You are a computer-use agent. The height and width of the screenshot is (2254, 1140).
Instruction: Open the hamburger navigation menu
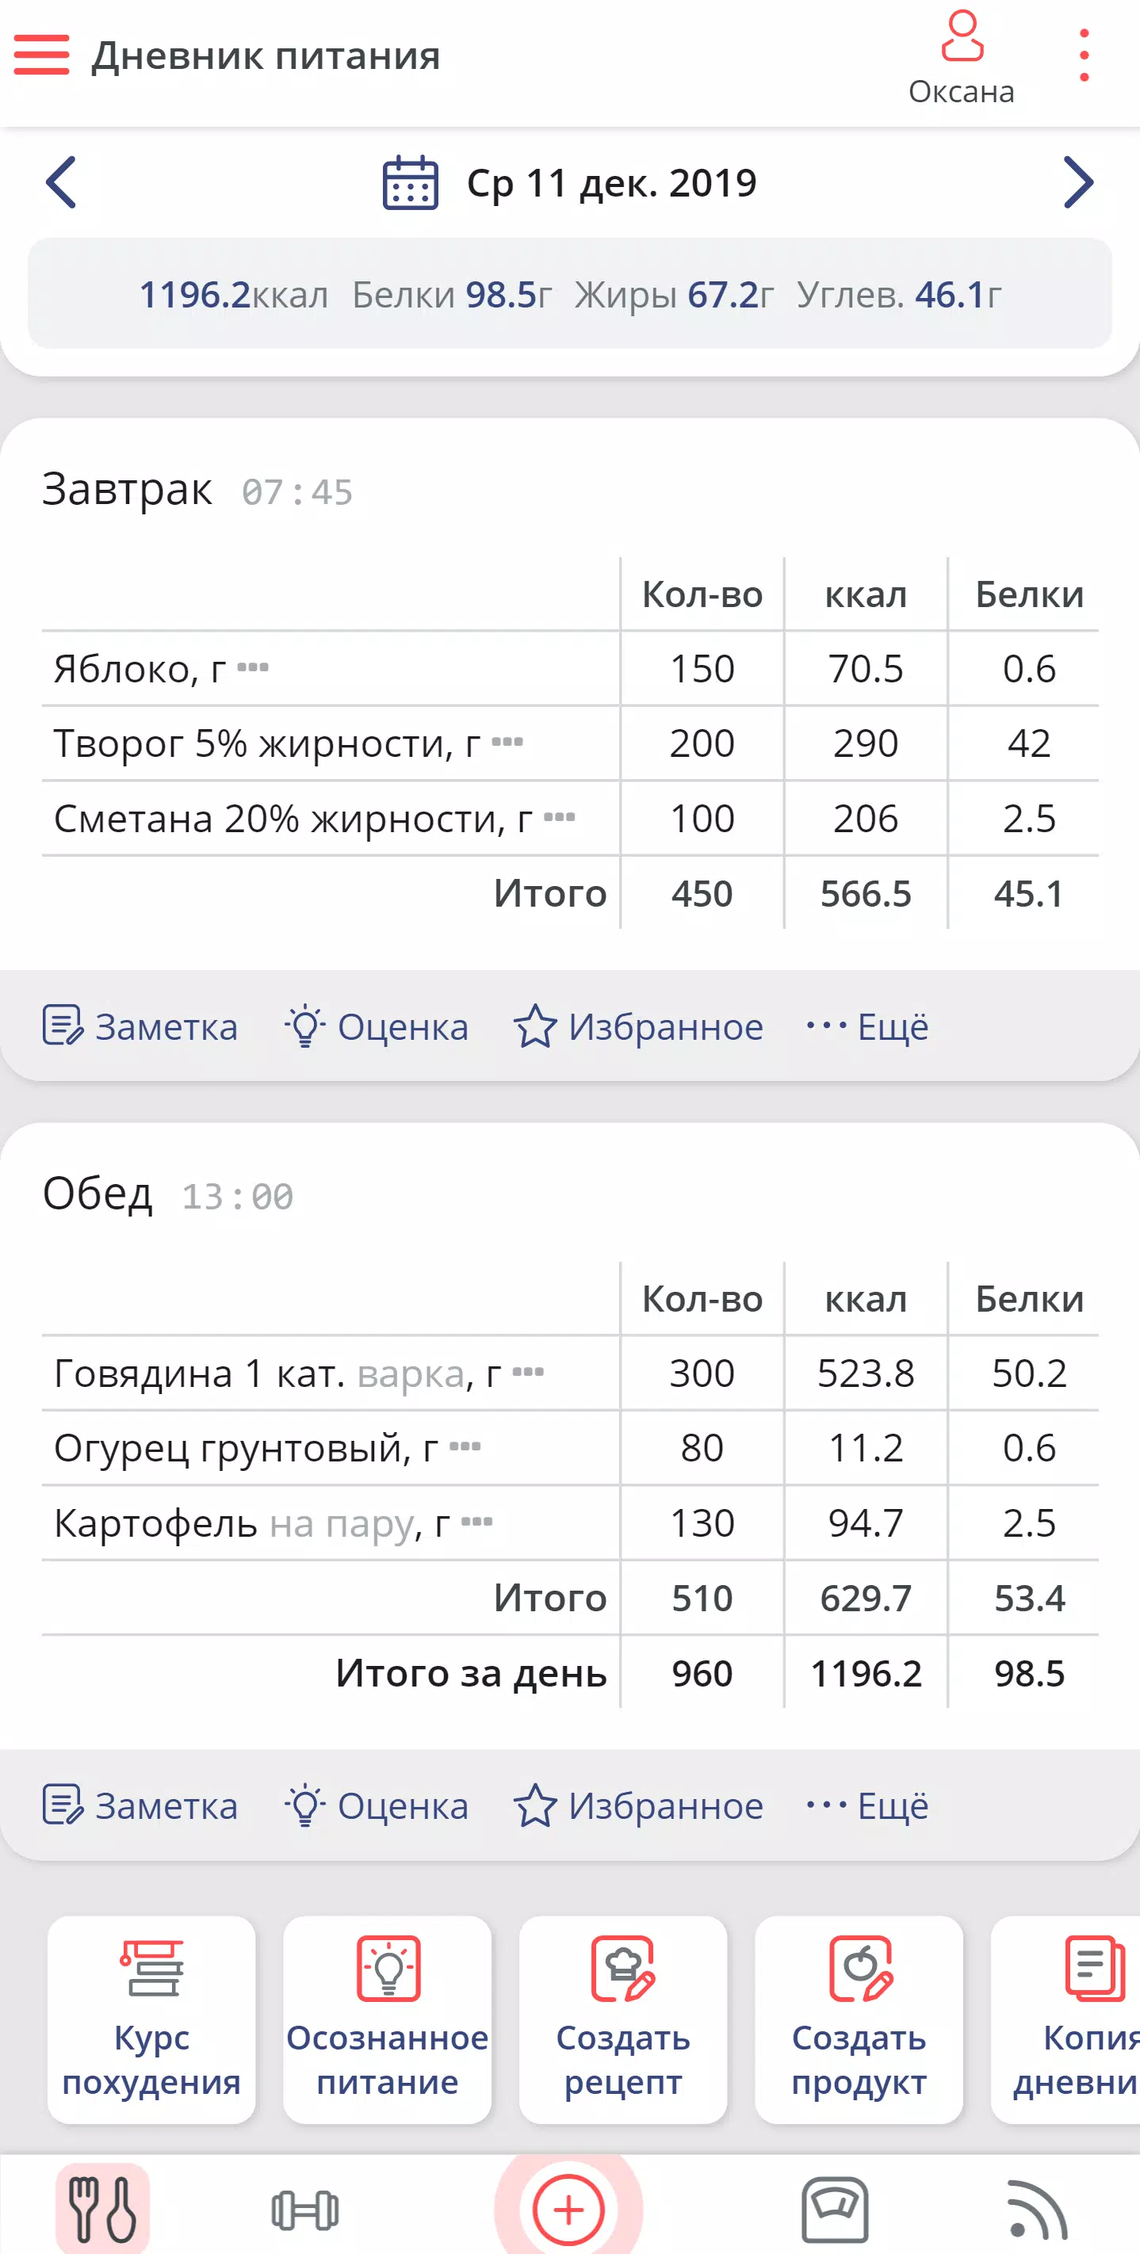(41, 55)
